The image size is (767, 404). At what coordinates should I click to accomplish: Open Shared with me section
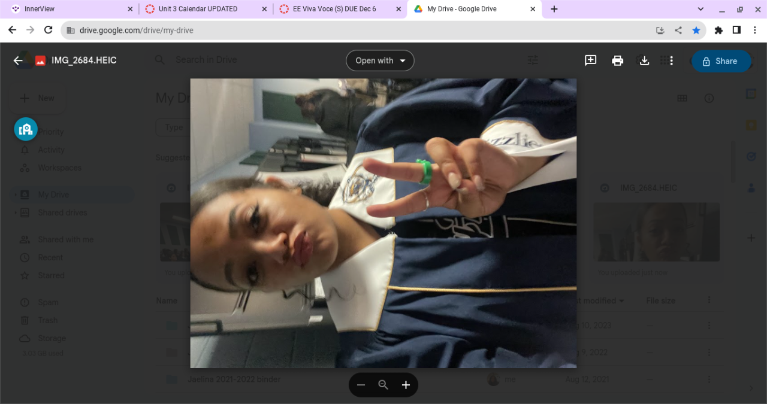65,239
